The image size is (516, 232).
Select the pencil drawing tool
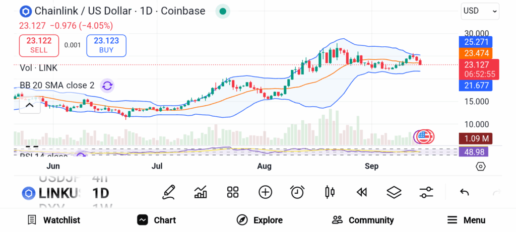point(169,192)
